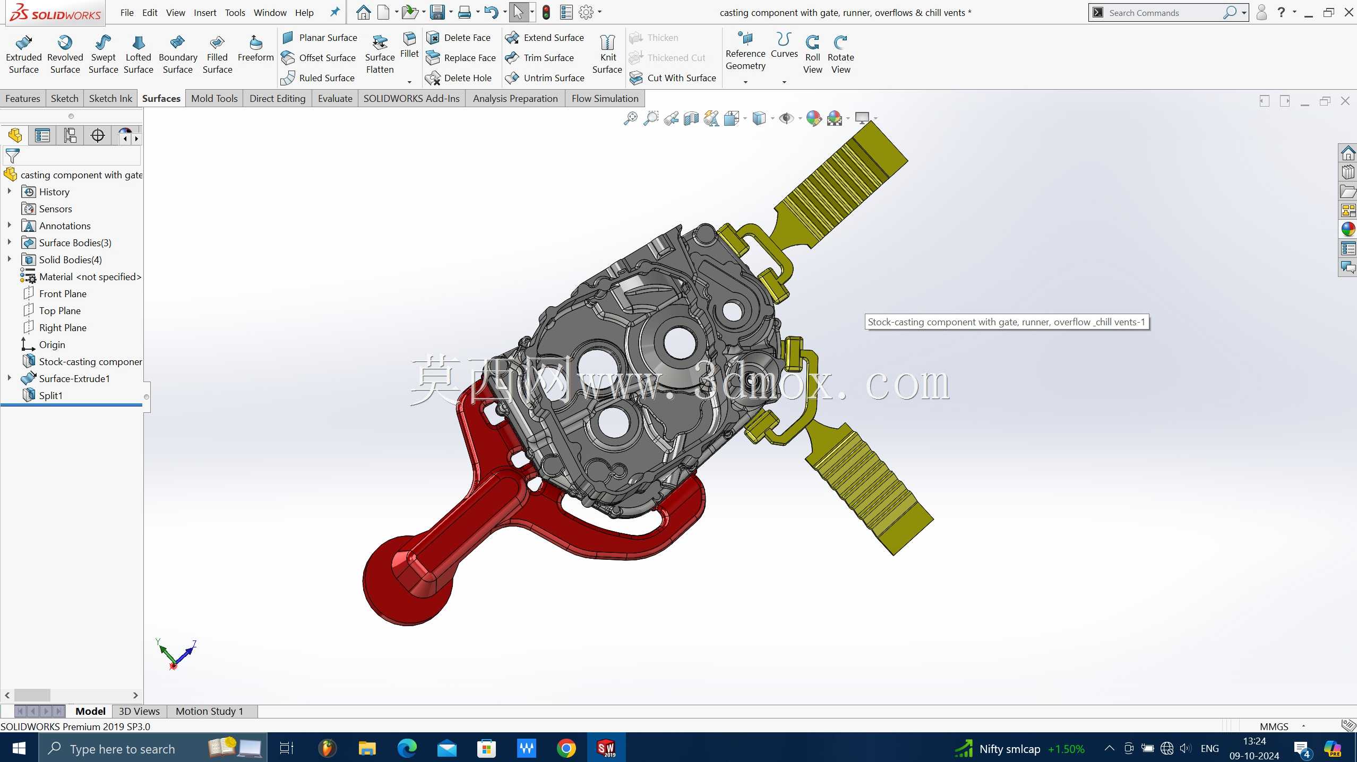Viewport: 1357px width, 762px height.
Task: Expand the Solid Bodies(4) folder
Action: pyautogui.click(x=9, y=259)
